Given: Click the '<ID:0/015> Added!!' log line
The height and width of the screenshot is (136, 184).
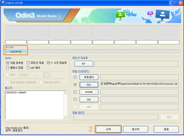Looking at the screenshot, I should pyautogui.click(x=16, y=93).
